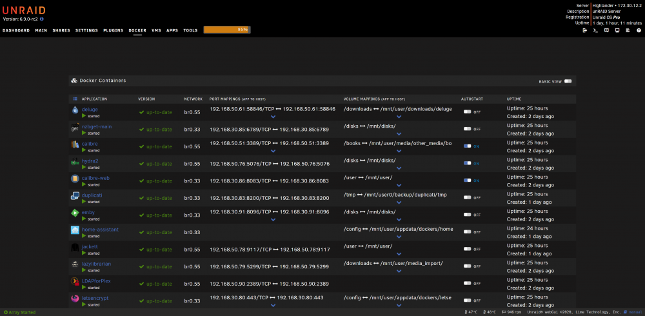Enable autostart for deluge
This screenshot has width=645, height=316.
467,112
